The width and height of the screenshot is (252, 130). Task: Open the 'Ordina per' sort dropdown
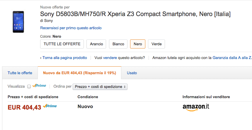click(x=100, y=87)
